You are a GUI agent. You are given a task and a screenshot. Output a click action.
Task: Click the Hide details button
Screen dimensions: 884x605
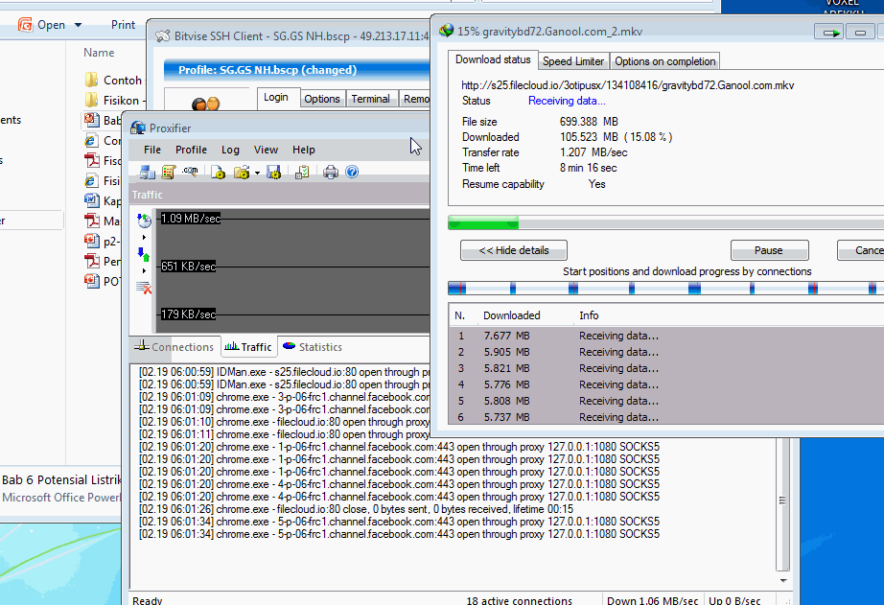tap(514, 250)
